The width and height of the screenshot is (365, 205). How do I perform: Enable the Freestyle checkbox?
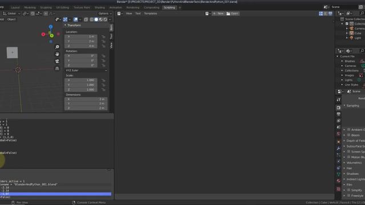pyautogui.click(x=348, y=196)
